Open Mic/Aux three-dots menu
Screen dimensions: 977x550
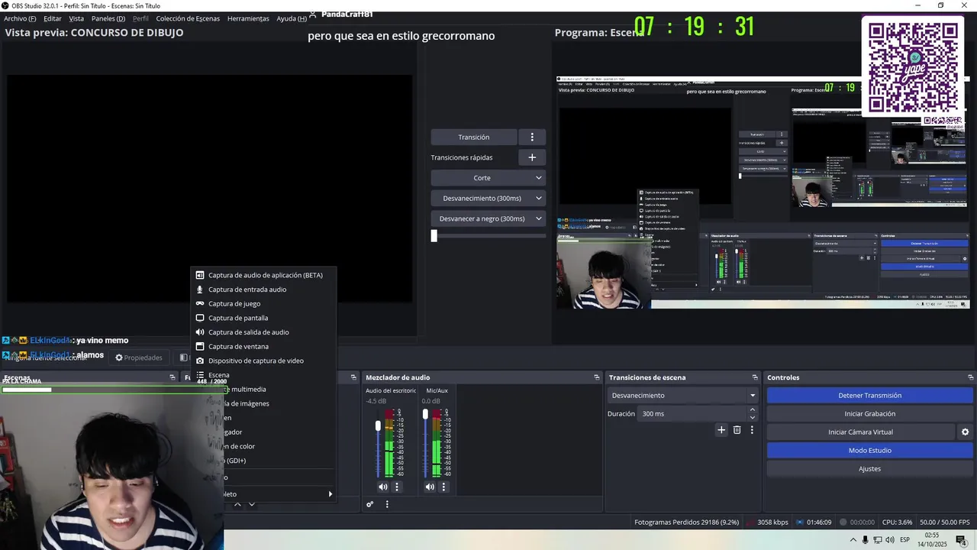coord(443,487)
